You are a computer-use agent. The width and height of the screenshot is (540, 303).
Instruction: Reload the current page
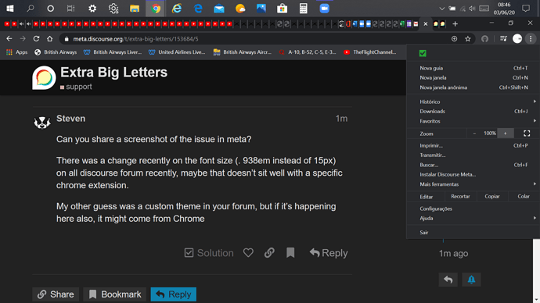pos(36,39)
